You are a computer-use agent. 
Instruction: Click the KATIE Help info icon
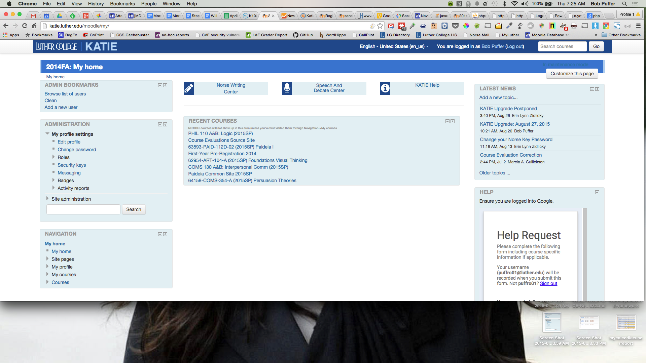point(385,88)
